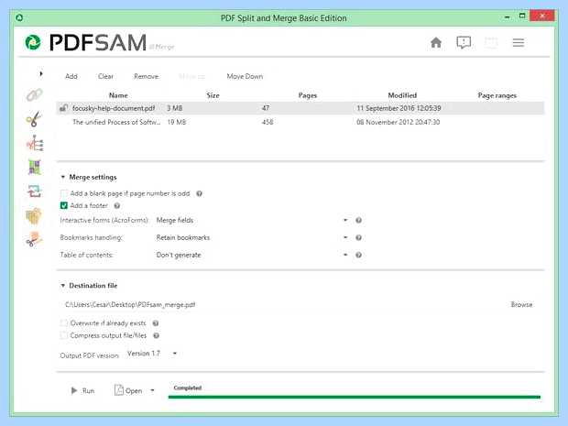This screenshot has height=426, width=568.
Task: Click Add in the file toolbar
Action: coord(71,76)
